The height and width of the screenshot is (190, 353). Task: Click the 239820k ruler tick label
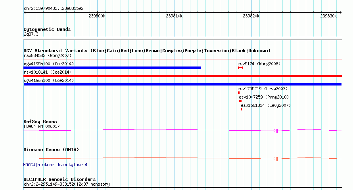coord(251,16)
